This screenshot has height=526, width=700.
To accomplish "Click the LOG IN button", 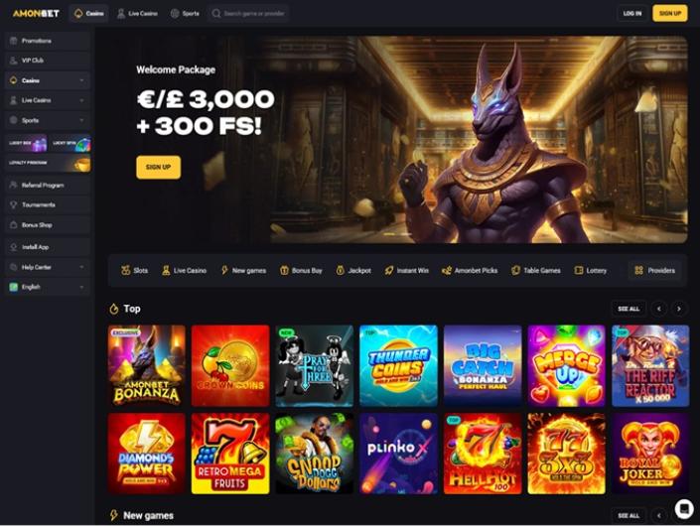I will coord(632,13).
